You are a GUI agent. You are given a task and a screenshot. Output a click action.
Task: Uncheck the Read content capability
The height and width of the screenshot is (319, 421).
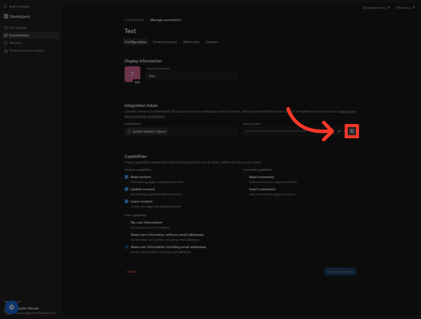pos(126,177)
